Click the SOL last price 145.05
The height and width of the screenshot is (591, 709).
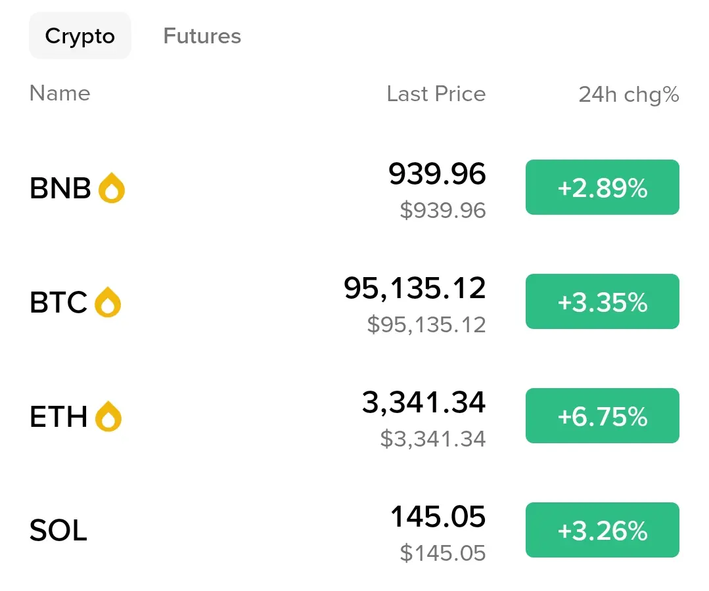(x=438, y=517)
